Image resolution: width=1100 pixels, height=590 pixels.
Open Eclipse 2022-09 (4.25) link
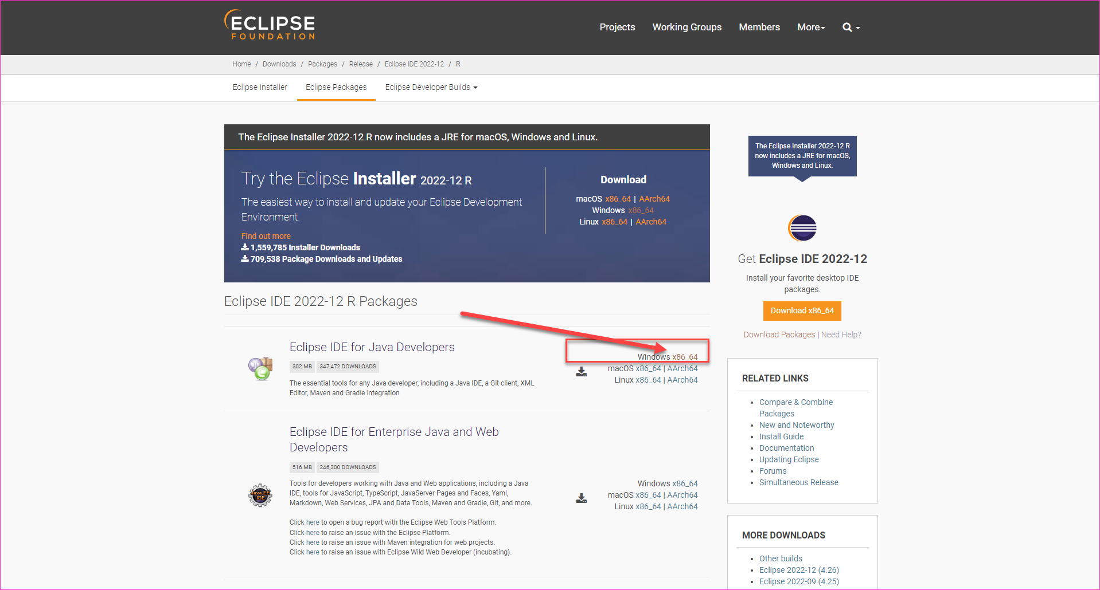tap(799, 581)
